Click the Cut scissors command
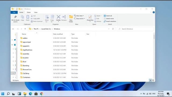The height and width of the screenshot is (97, 172). tap(33, 16)
